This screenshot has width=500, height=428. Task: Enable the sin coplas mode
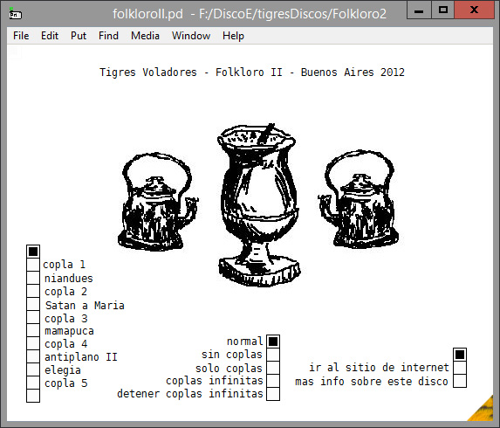pyautogui.click(x=273, y=355)
